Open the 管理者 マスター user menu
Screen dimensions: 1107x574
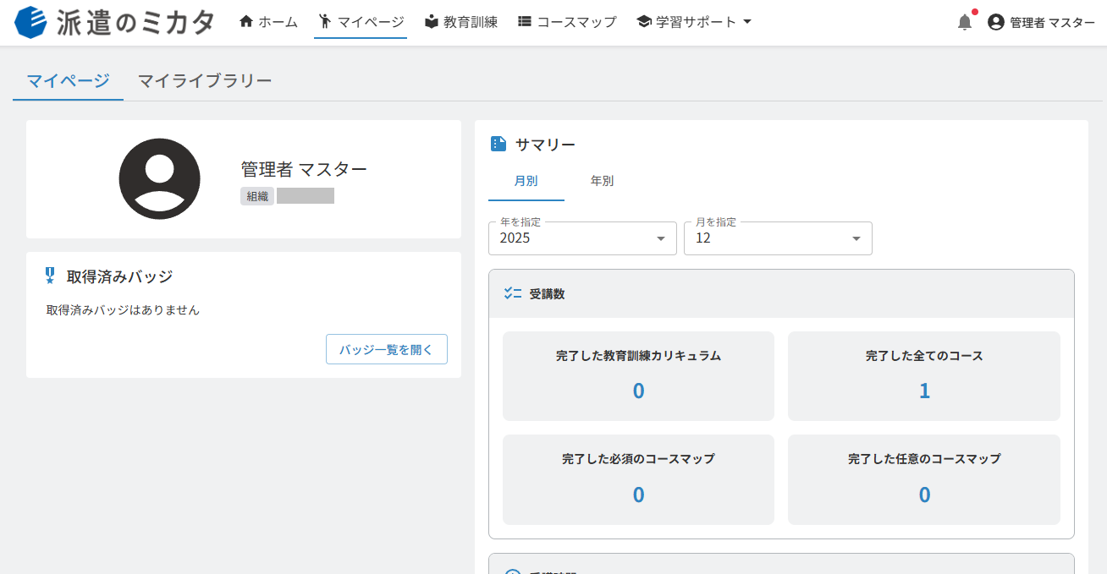(x=1041, y=23)
